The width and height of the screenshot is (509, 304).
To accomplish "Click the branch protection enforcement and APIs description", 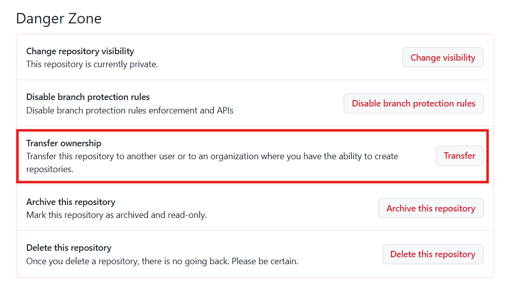I will pyautogui.click(x=130, y=110).
